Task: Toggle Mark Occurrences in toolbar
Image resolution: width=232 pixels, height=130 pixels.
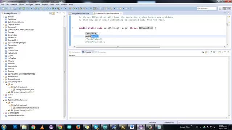Action: tap(95, 8)
